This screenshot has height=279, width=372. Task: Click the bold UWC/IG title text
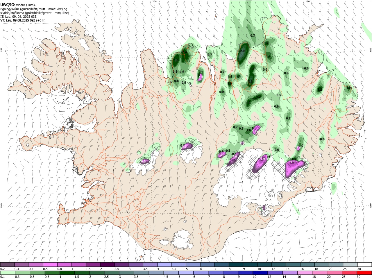tap(7, 5)
